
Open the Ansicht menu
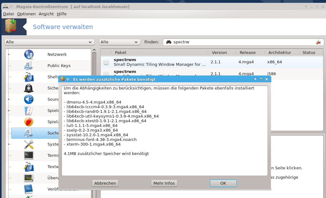[46, 14]
